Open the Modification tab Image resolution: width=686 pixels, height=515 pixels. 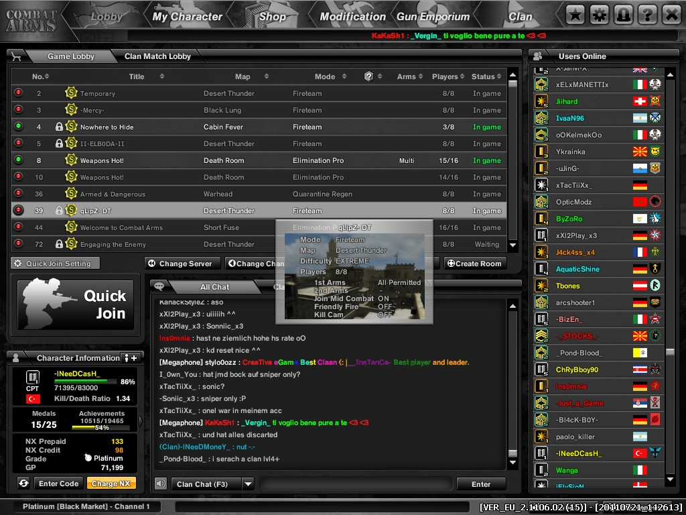point(352,17)
